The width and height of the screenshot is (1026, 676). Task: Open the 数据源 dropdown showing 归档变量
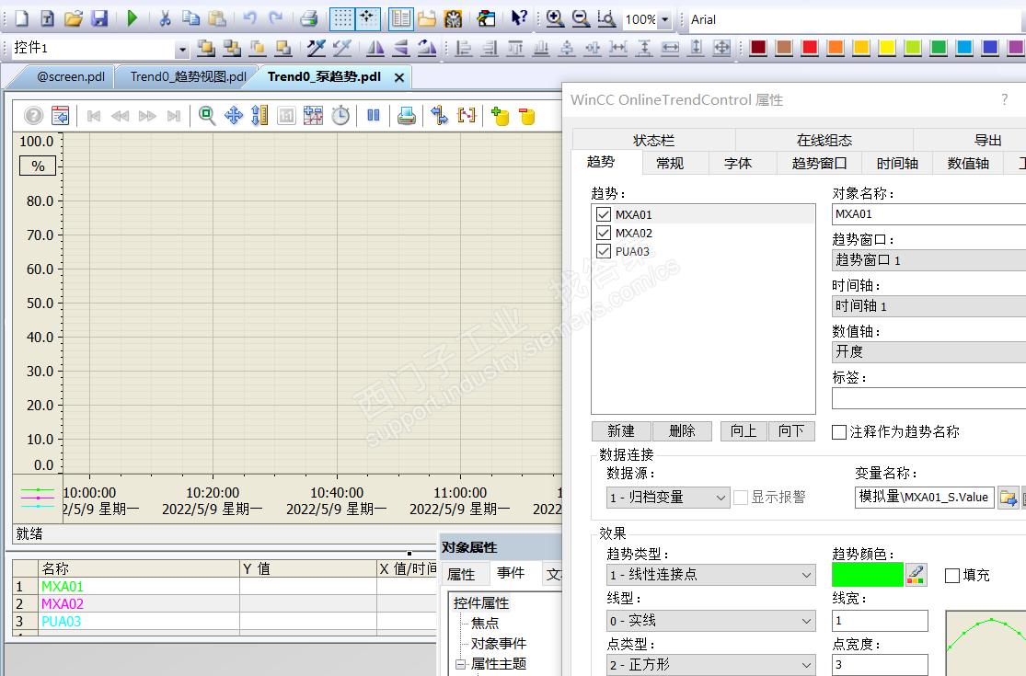tap(667, 498)
